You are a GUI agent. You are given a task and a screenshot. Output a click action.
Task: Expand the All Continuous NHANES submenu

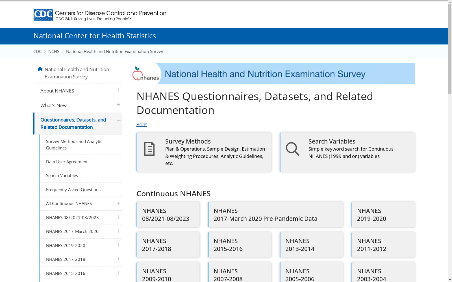(119, 203)
